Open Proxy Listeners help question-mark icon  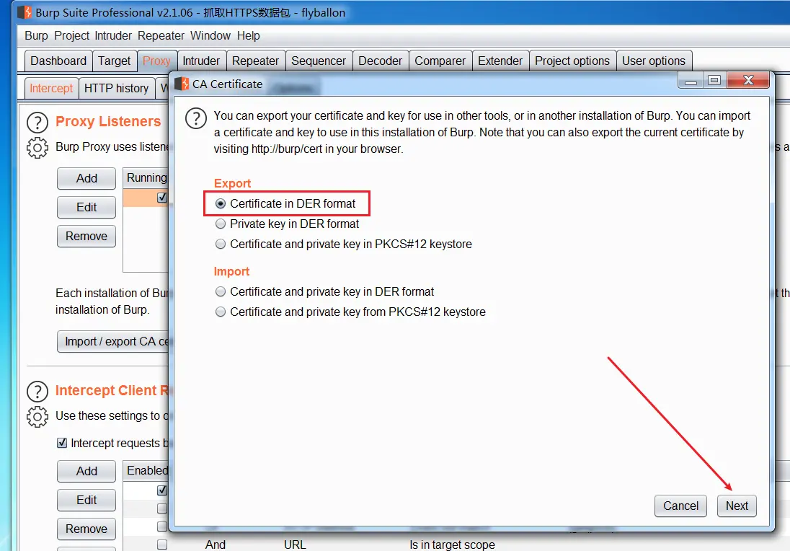(37, 123)
